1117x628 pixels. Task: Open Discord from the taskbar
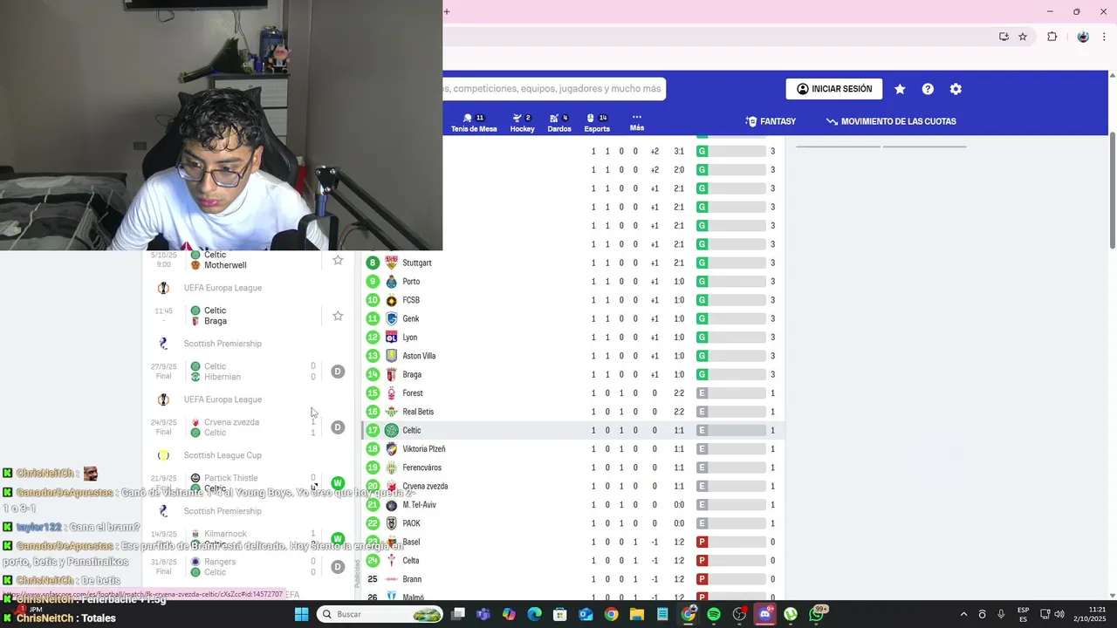point(765,614)
